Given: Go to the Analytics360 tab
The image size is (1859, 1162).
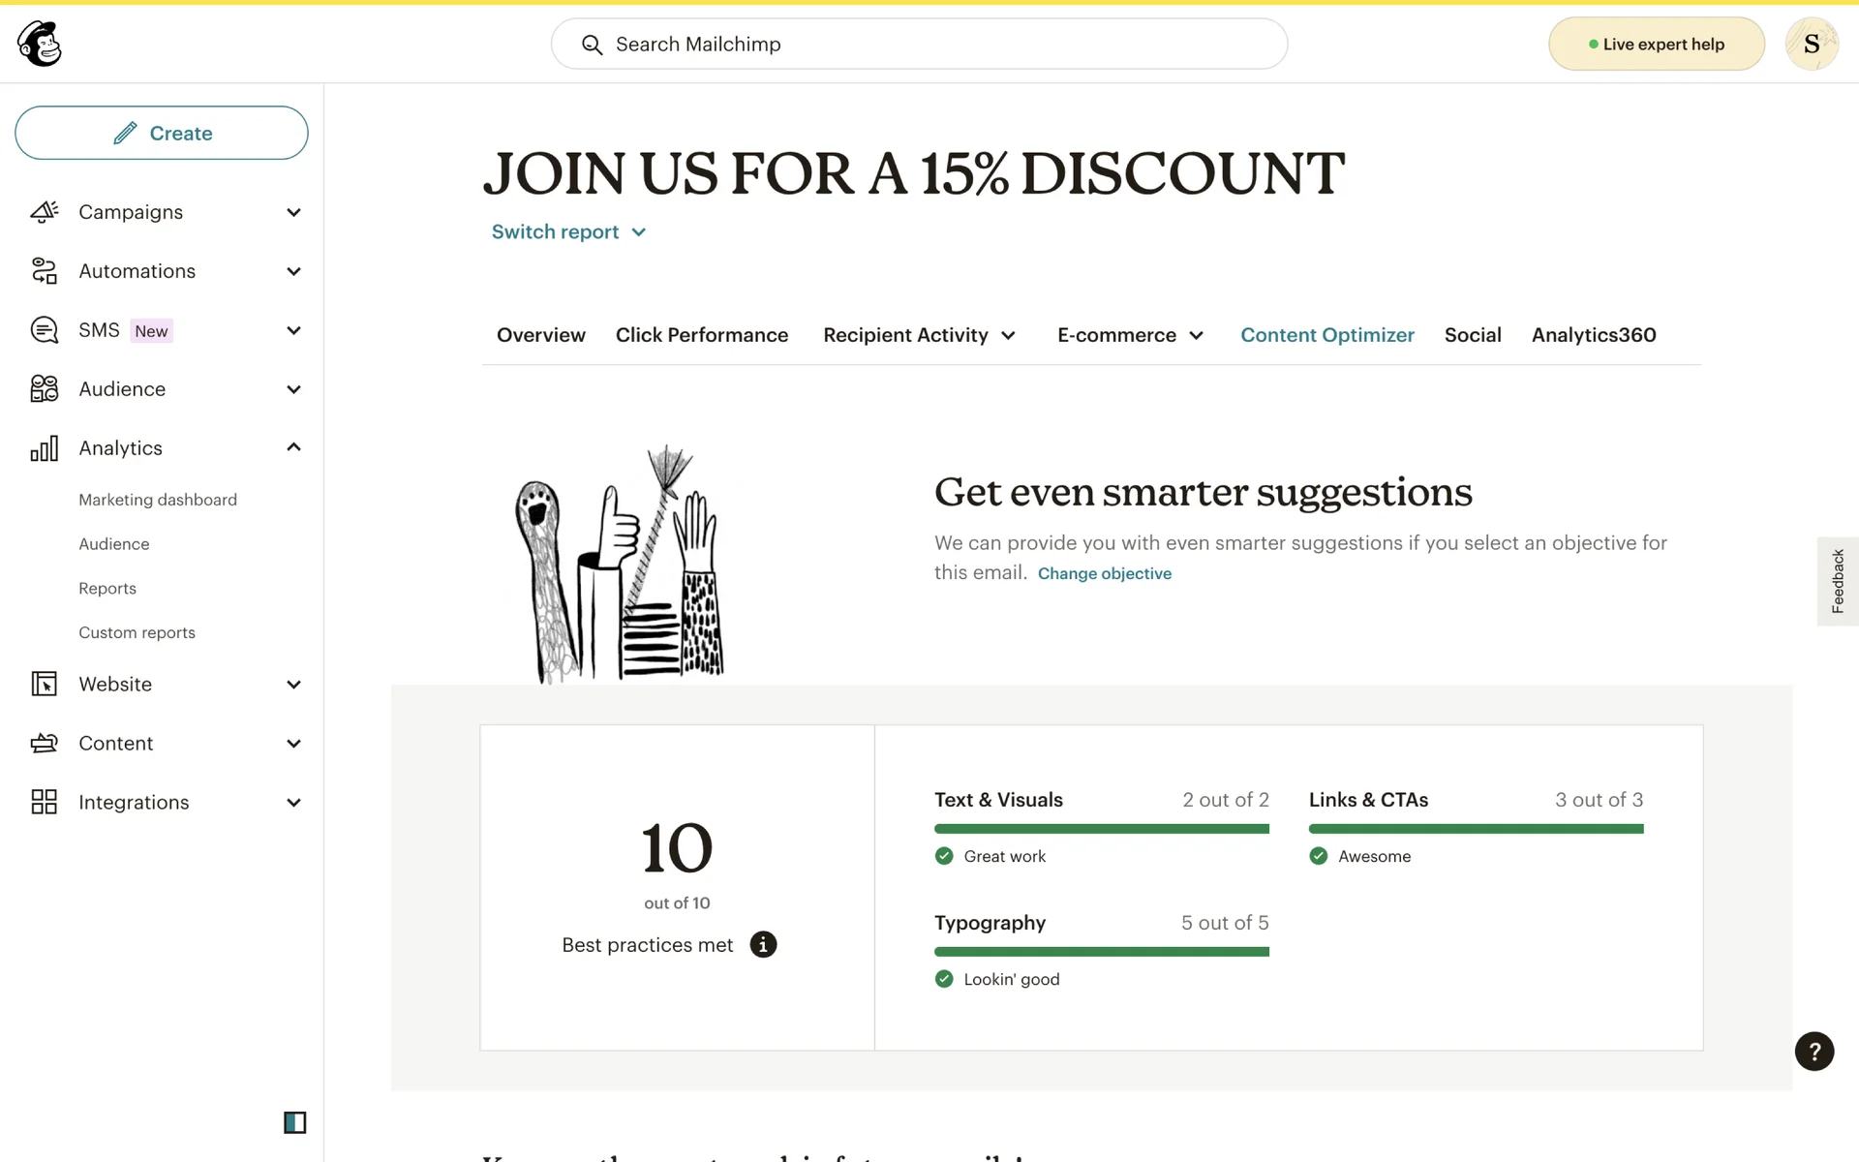Looking at the screenshot, I should pos(1593,335).
